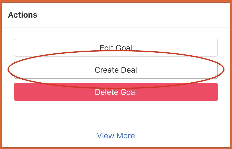This screenshot has height=149, width=232.
Task: Start deal creation with Create Deal
Action: [116, 70]
